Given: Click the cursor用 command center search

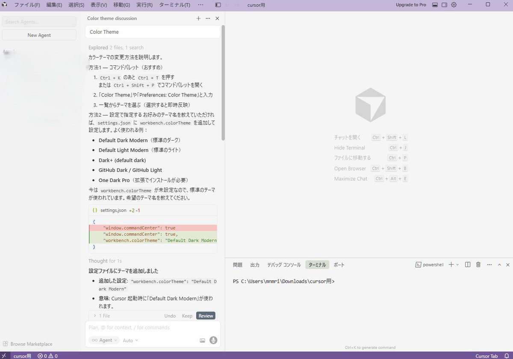Looking at the screenshot, I should point(256,5).
